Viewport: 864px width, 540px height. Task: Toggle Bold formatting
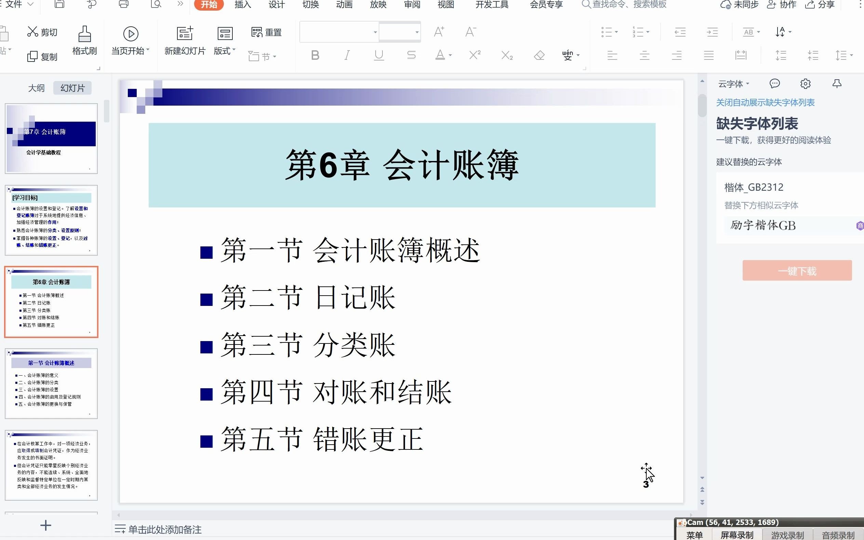[x=315, y=55]
